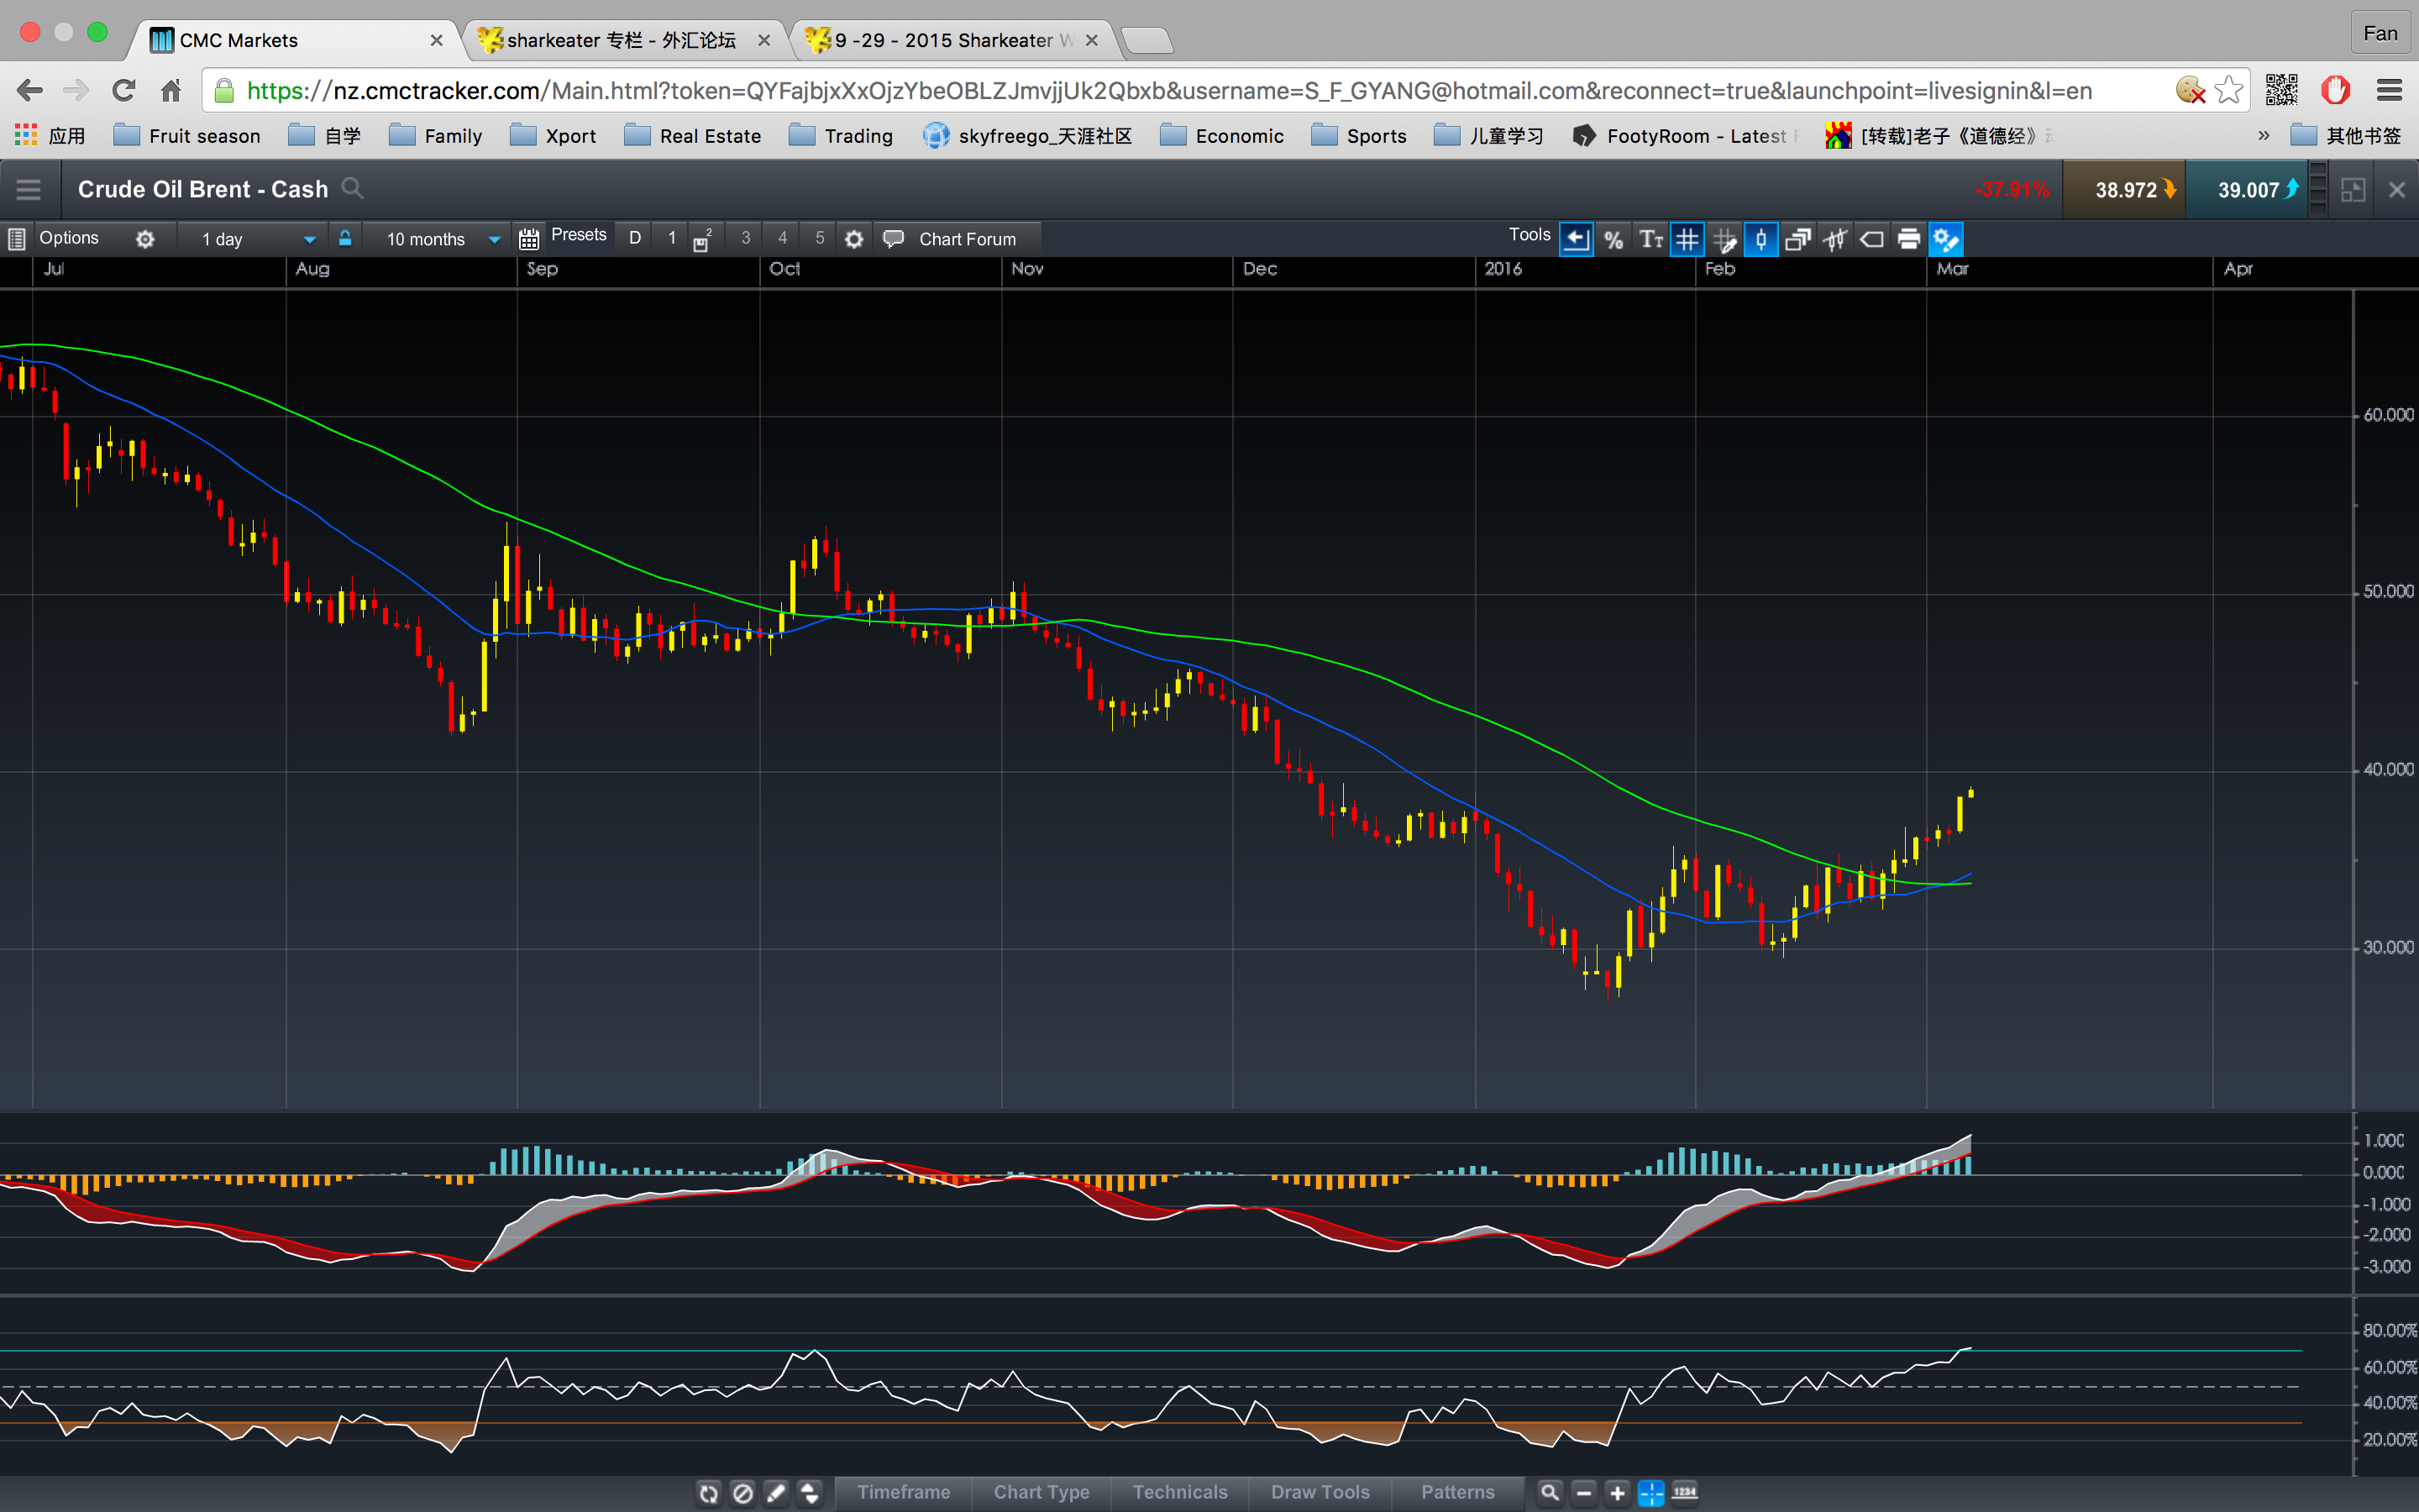
Task: Open the Options settings gear
Action: (x=145, y=239)
